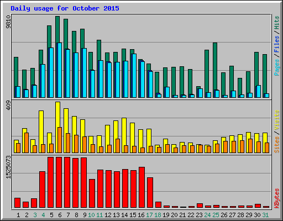Click the red KBytes bar for day 16
This screenshot has width=283, height=221.
click(x=142, y=187)
